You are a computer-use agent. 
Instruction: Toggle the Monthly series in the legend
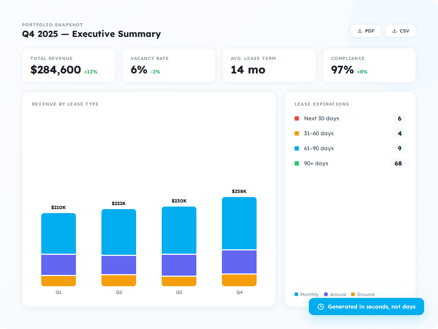[307, 294]
